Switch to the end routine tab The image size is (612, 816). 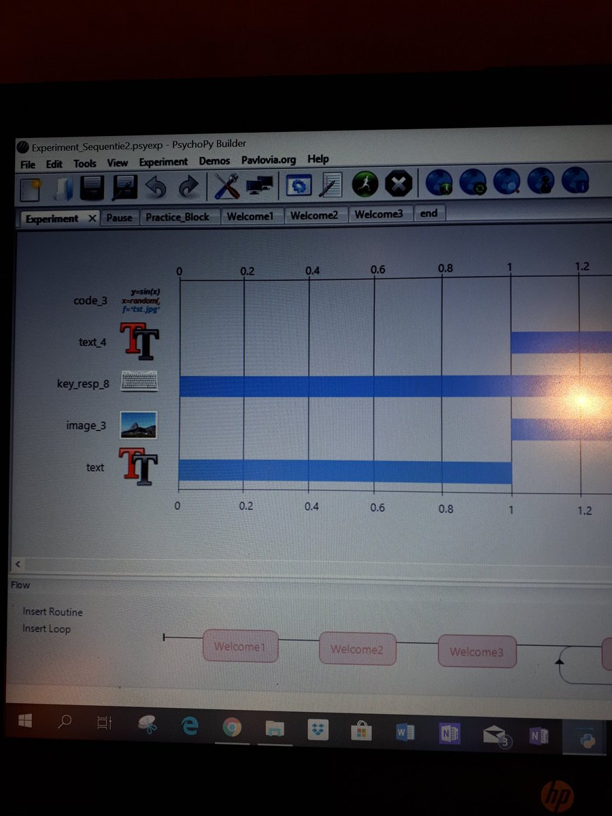[x=429, y=214]
